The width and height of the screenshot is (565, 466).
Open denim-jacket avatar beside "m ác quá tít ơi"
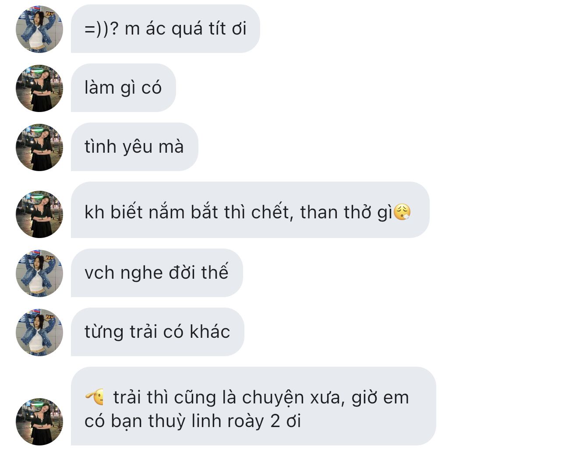(39, 29)
